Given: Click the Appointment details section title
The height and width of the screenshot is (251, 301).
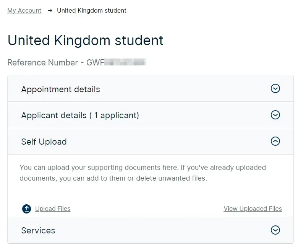Looking at the screenshot, I should click(x=60, y=90).
